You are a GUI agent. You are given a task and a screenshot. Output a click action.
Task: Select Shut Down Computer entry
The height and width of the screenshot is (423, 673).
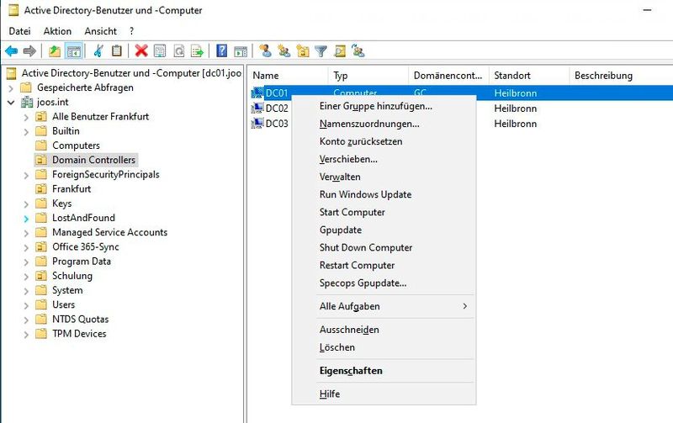384,247
